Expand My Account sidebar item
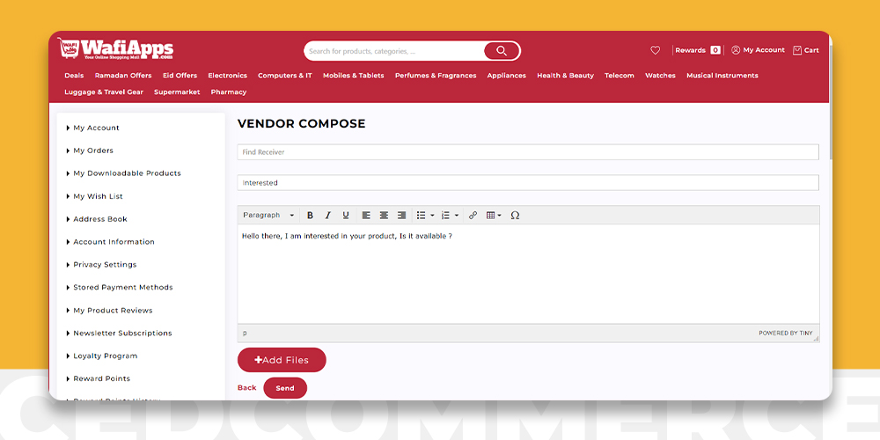The height and width of the screenshot is (440, 880). coord(92,128)
